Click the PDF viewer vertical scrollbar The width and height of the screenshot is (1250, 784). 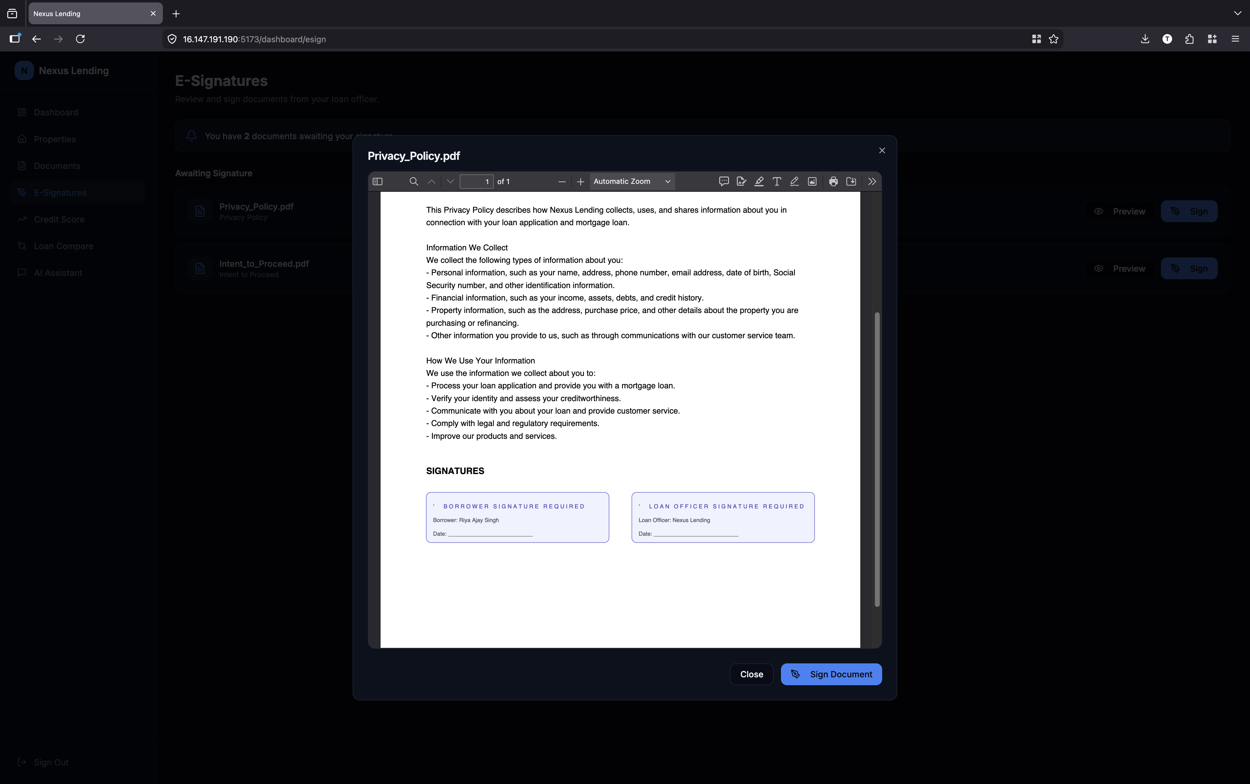877,459
